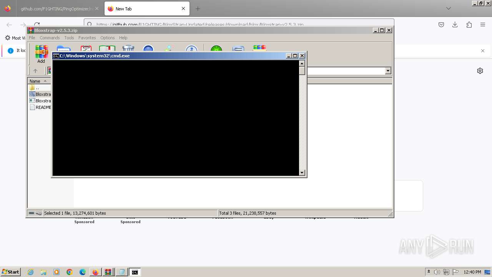Click the View book icon in WinRAR toolbar
The width and height of the screenshot is (492, 277).
pyautogui.click(x=107, y=48)
